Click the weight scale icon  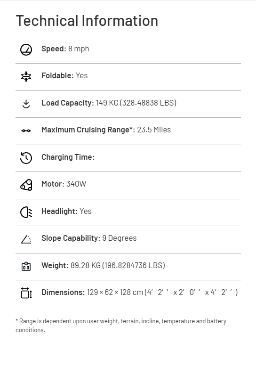[x=26, y=267]
